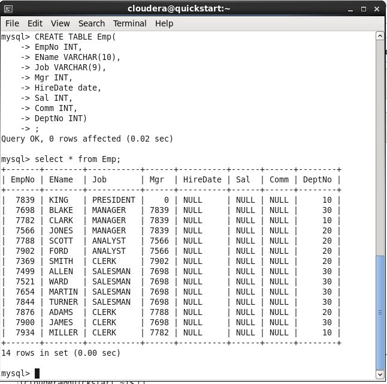Click employee name KING
The height and width of the screenshot is (384, 387).
59,200
